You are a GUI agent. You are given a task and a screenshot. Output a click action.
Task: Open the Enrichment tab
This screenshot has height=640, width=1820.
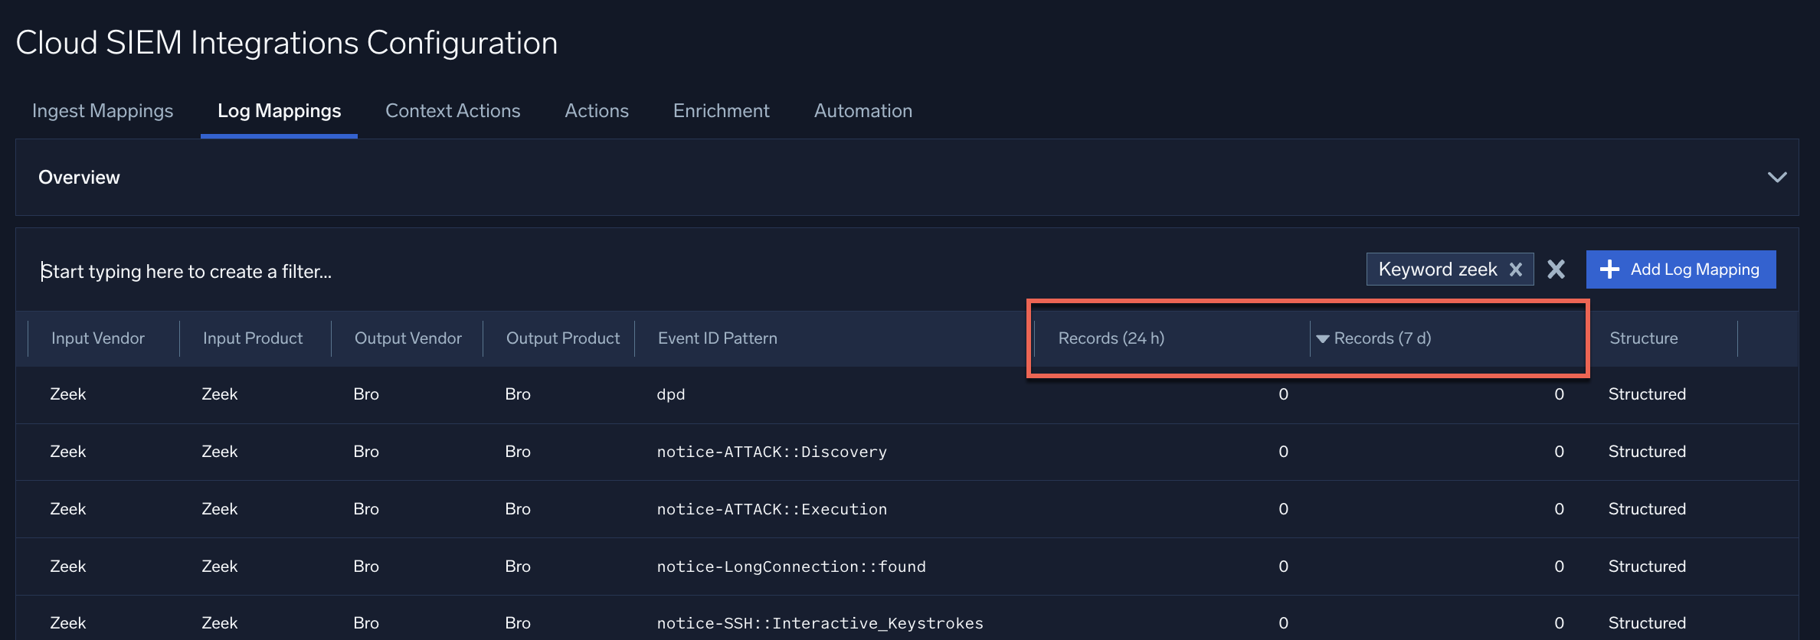point(721,111)
